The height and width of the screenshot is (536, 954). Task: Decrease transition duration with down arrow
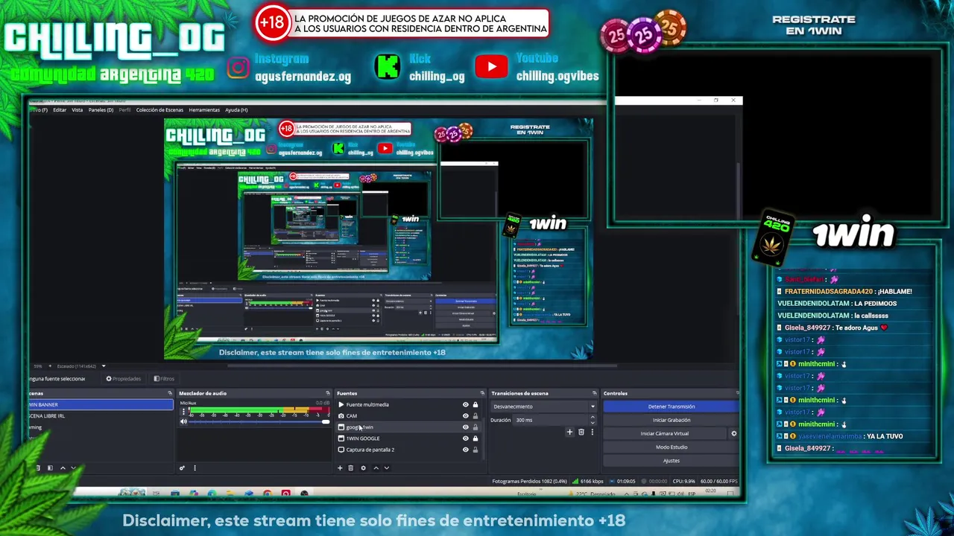(593, 422)
